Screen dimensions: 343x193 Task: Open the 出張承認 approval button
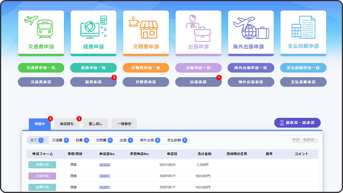coord(198,82)
